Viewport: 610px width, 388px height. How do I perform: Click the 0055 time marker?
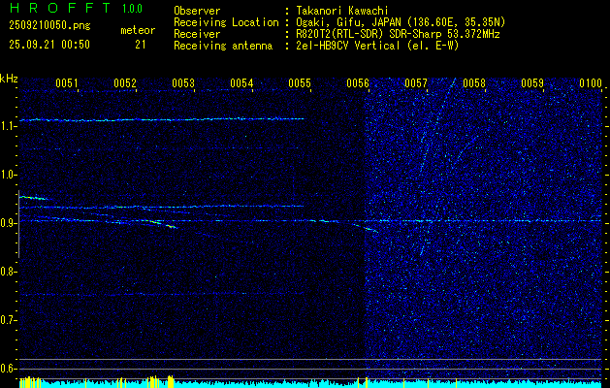pos(300,82)
